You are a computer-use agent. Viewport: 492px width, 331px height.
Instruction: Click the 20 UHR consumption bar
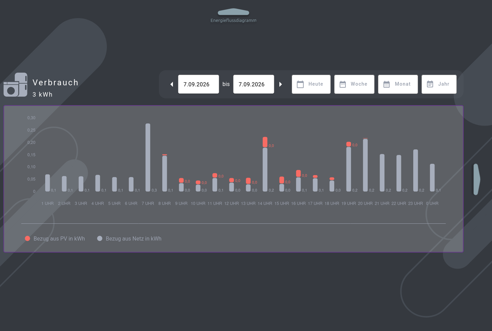tap(365, 165)
